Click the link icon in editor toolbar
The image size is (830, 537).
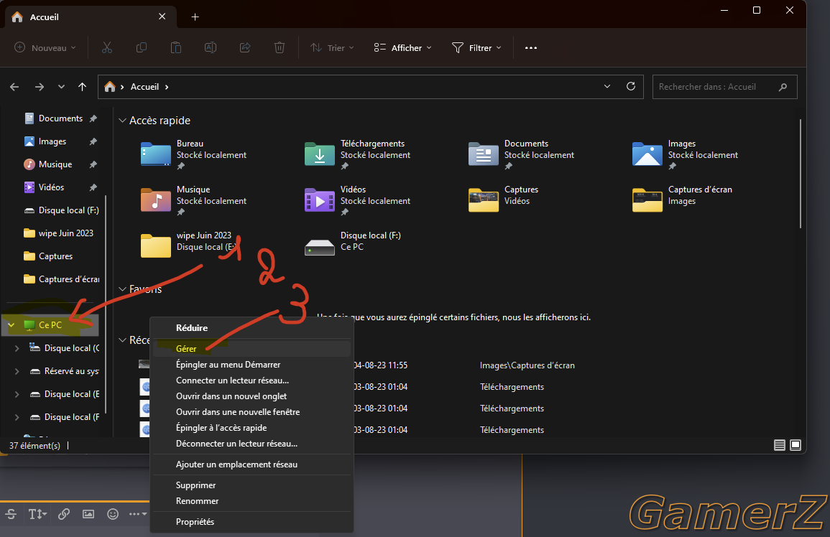pyautogui.click(x=64, y=514)
